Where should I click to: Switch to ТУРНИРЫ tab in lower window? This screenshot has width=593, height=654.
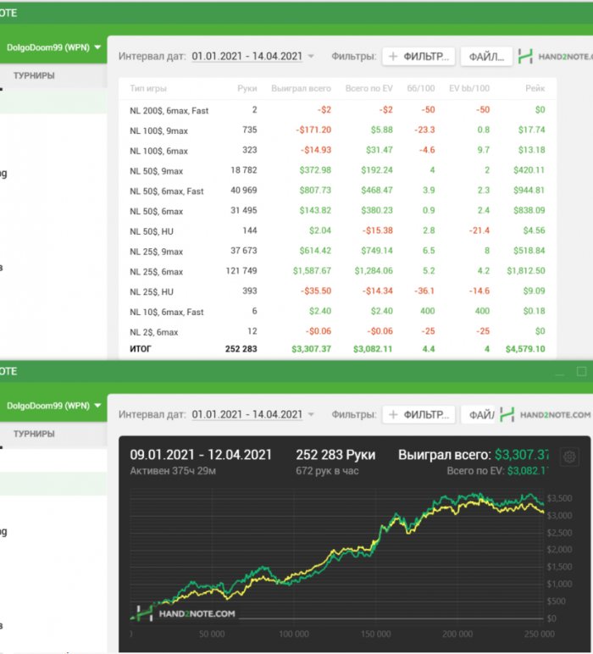(34, 433)
